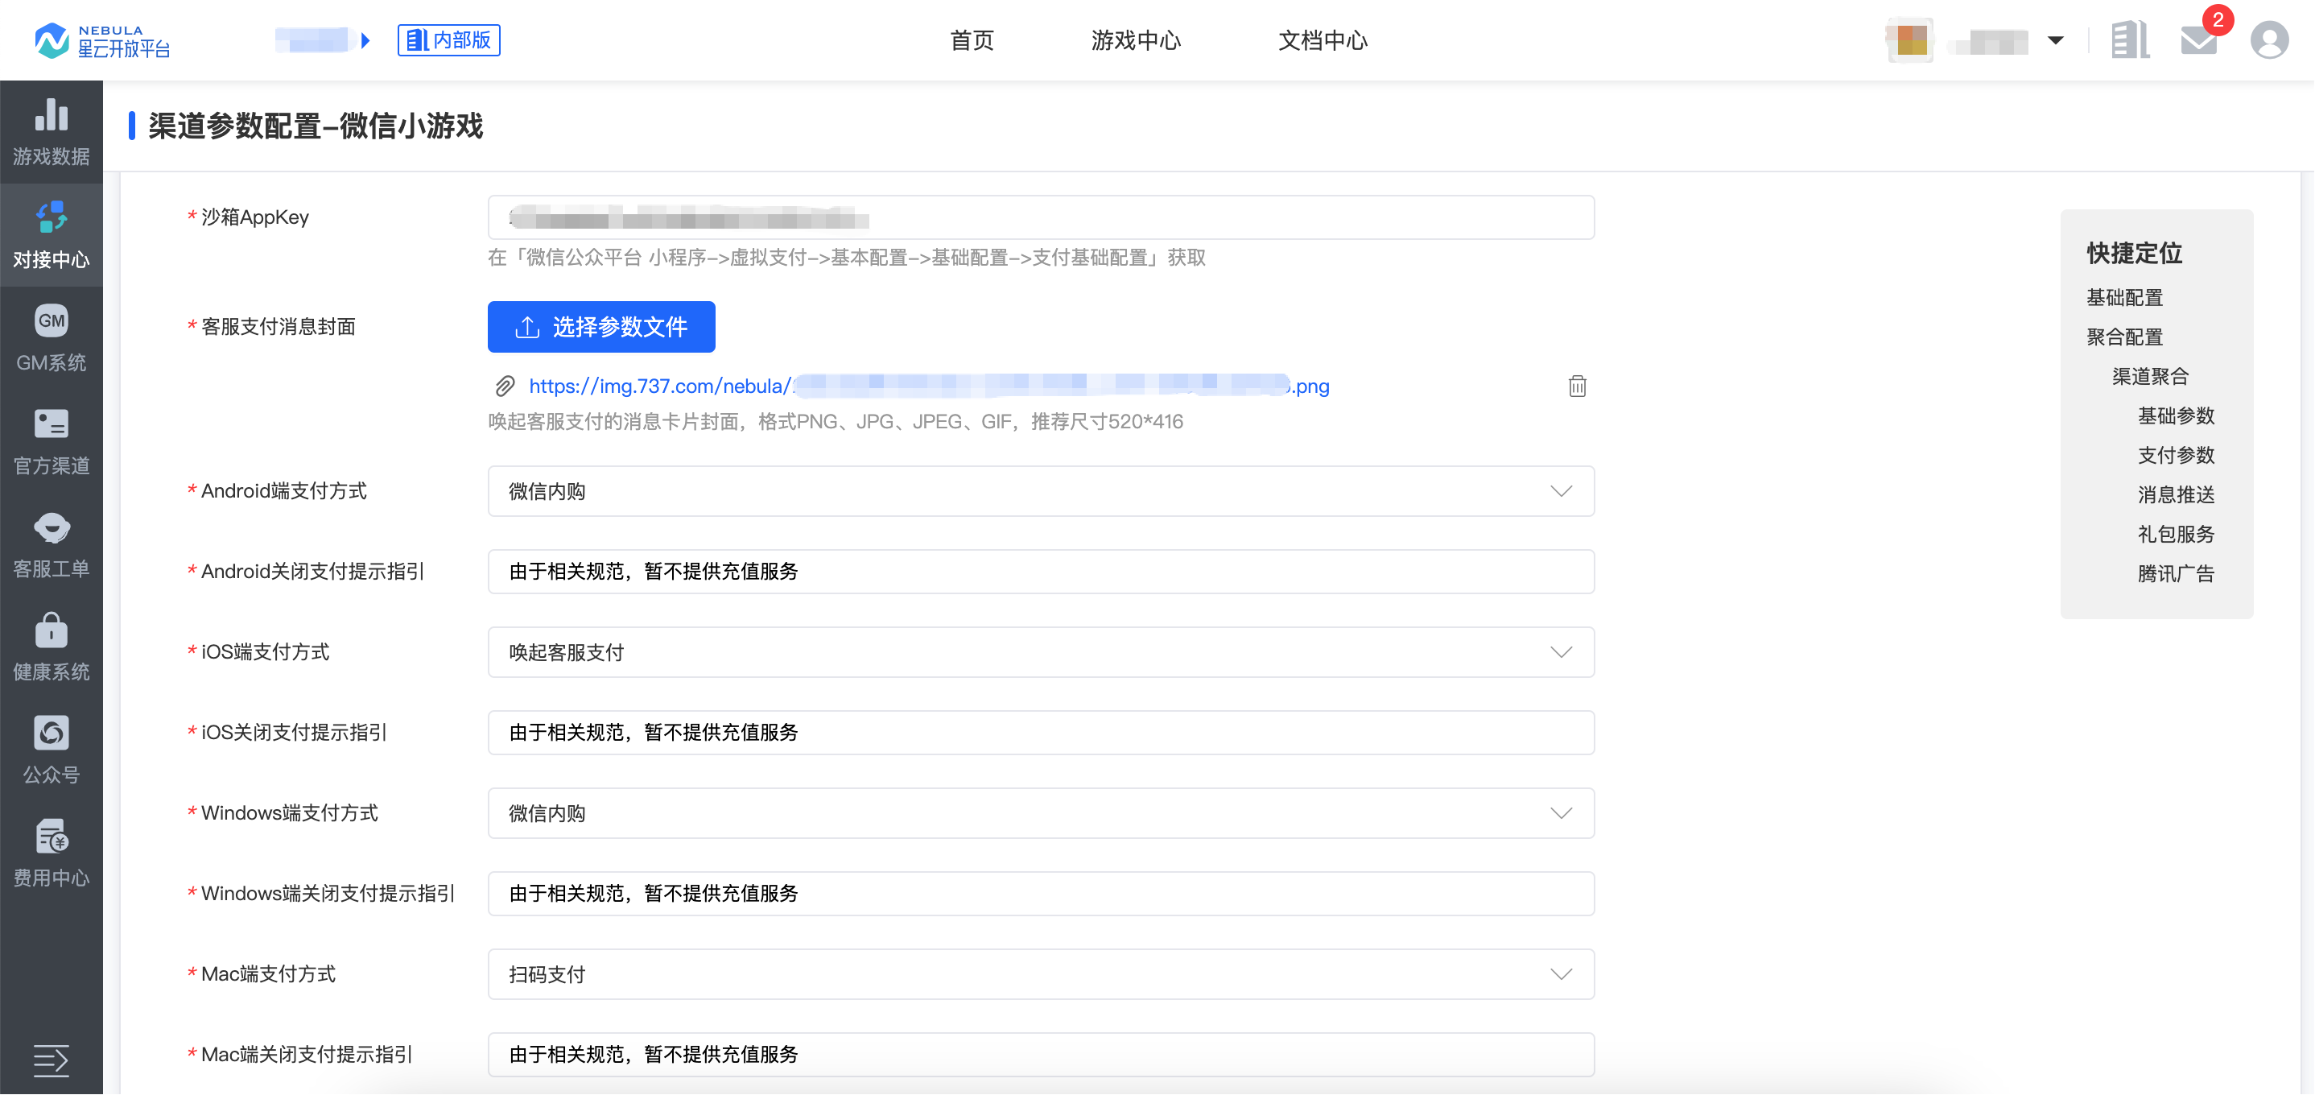2315x1095 pixels.
Task: Jump to 聚合配置 in quick locate panel
Action: (x=2124, y=337)
